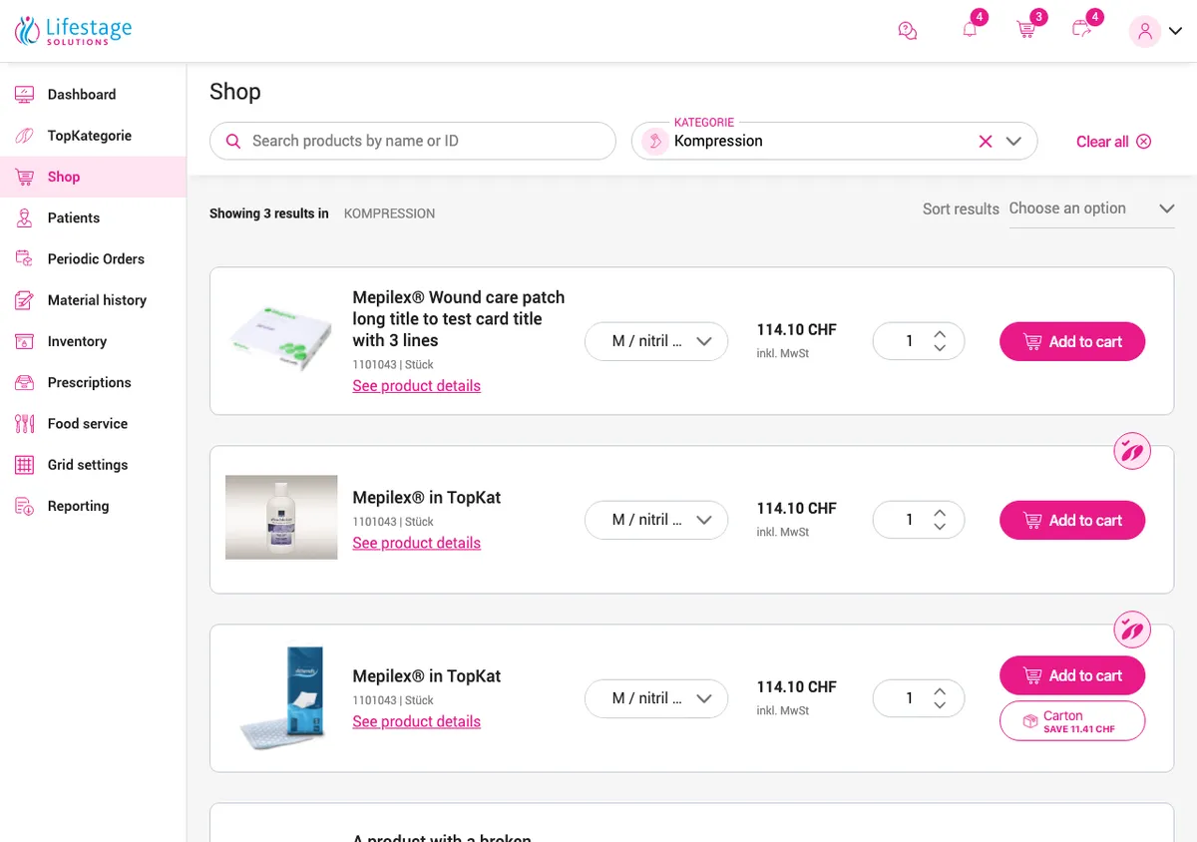Increase quantity for Wound care patch
The height and width of the screenshot is (842, 1197).
pyautogui.click(x=940, y=334)
